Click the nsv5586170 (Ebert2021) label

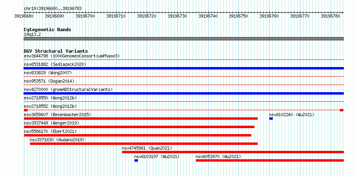click(x=50, y=131)
